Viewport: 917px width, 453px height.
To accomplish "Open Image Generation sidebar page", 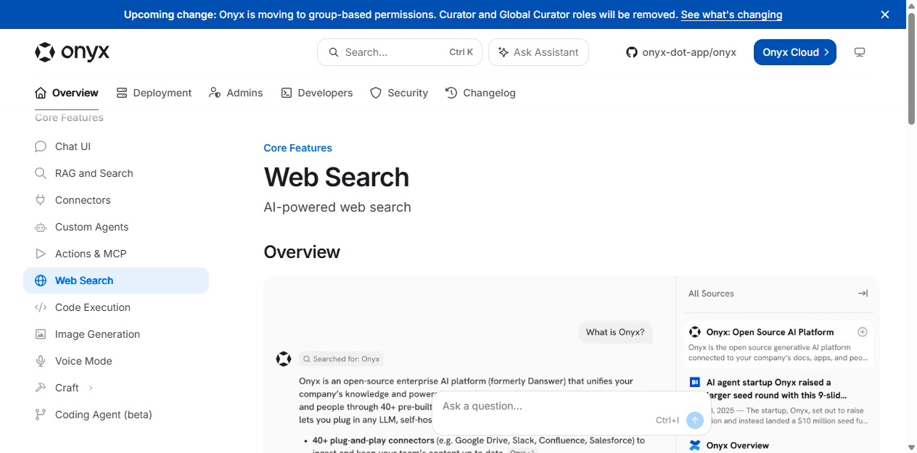I will pos(116,334).
